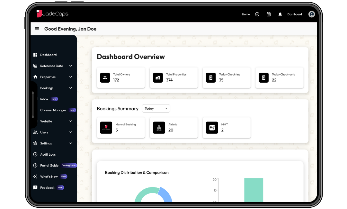
Task: Click the MMT bookings count 2
Action: click(222, 130)
